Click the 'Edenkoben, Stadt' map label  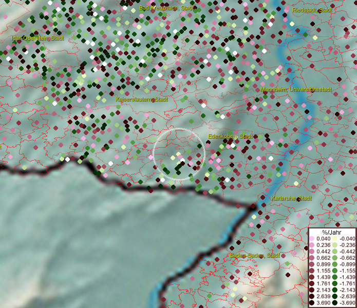[231, 136]
